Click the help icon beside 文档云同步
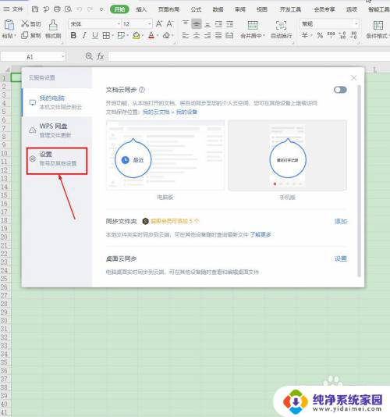This screenshot has height=417, width=390. tap(142, 90)
